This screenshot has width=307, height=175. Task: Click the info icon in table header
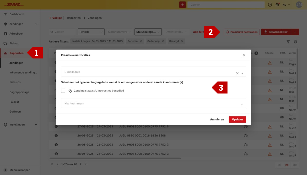(256, 53)
